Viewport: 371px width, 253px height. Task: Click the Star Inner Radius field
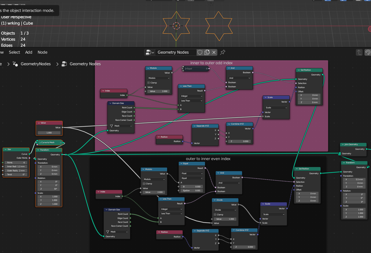pos(16,166)
